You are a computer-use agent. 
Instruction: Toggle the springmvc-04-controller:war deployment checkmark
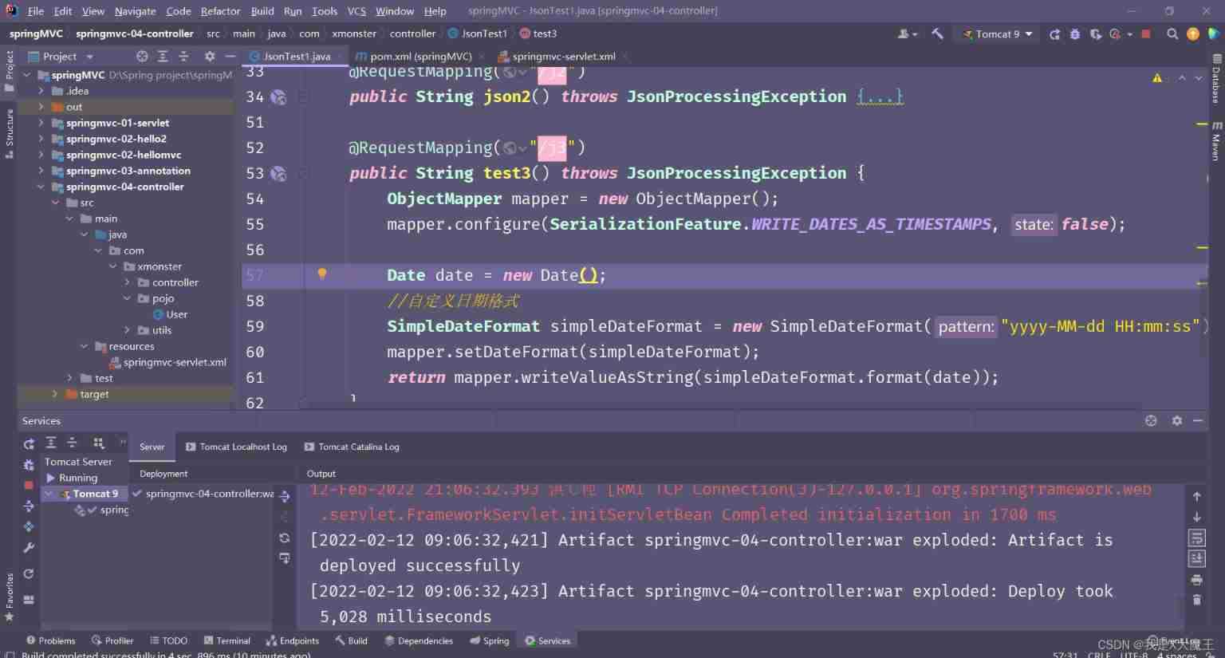tap(137, 494)
